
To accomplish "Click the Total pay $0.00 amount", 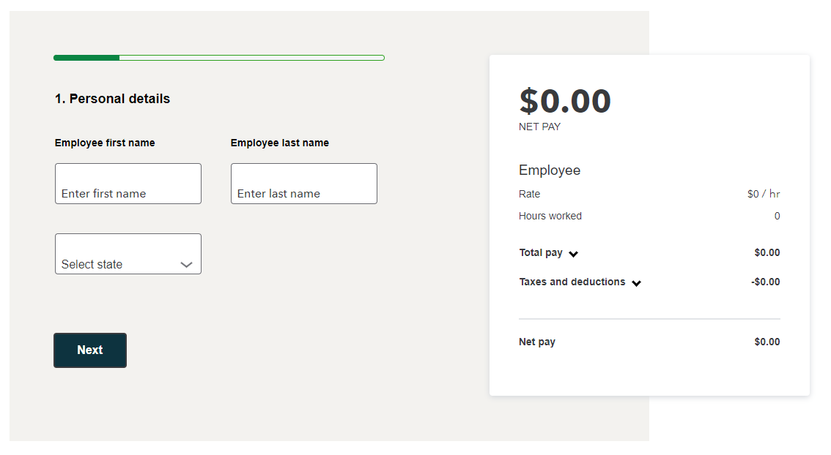I will 767,252.
